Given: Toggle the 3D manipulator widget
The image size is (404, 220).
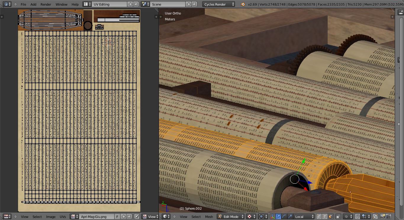Looking at the screenshot, I should coord(273,216).
